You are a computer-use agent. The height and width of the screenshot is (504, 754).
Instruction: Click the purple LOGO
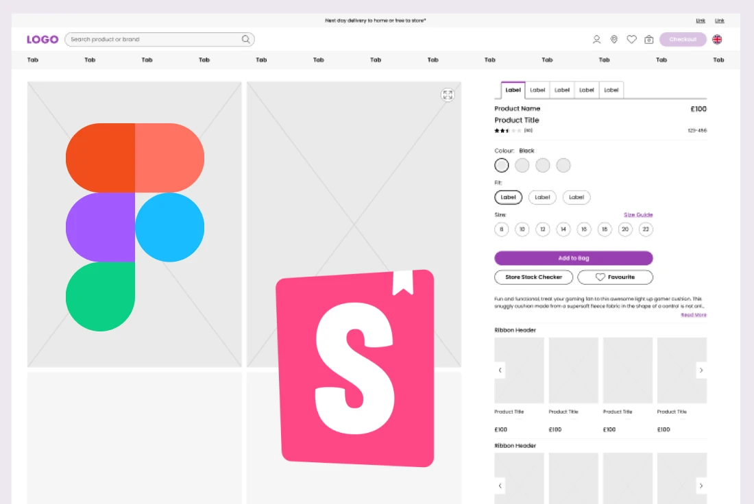coord(42,40)
